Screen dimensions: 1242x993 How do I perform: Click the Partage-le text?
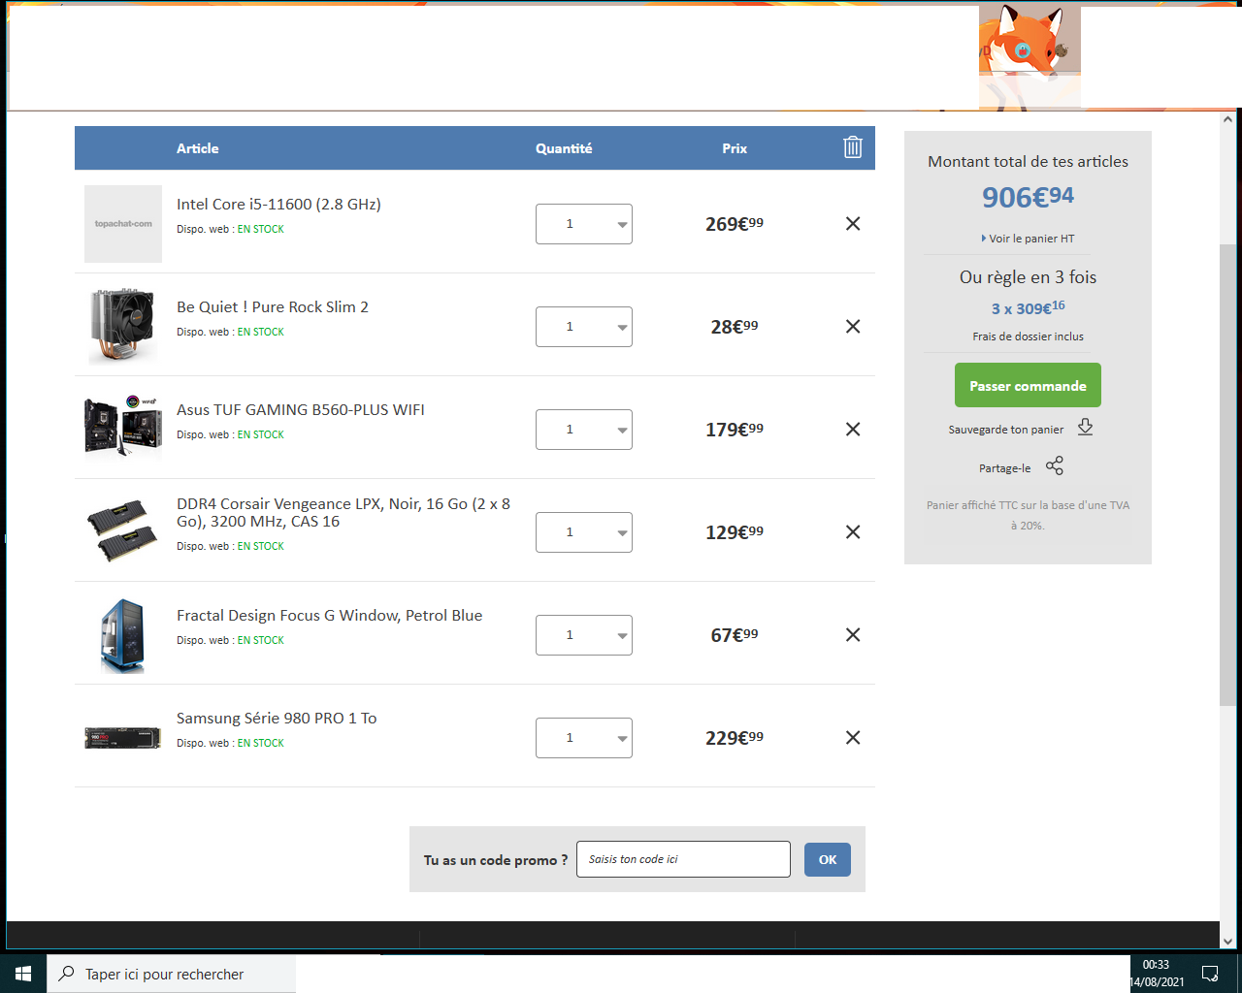(1005, 468)
